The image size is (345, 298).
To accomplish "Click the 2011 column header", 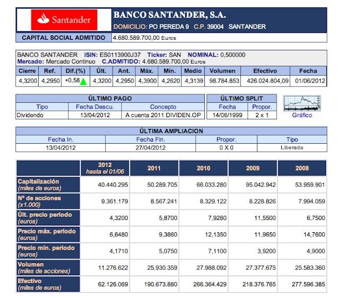I will tap(154, 168).
